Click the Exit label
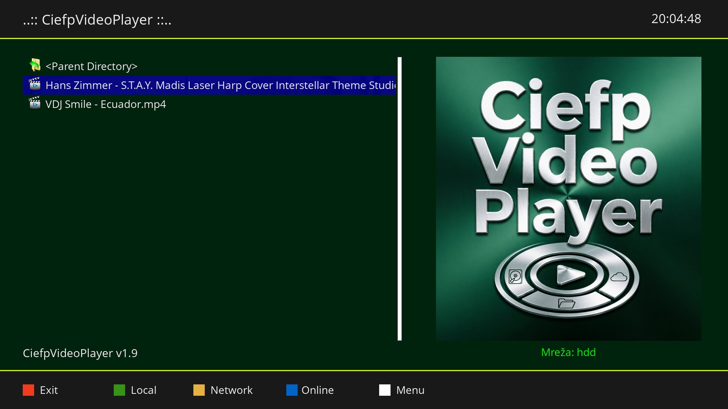The image size is (728, 409). tap(49, 390)
